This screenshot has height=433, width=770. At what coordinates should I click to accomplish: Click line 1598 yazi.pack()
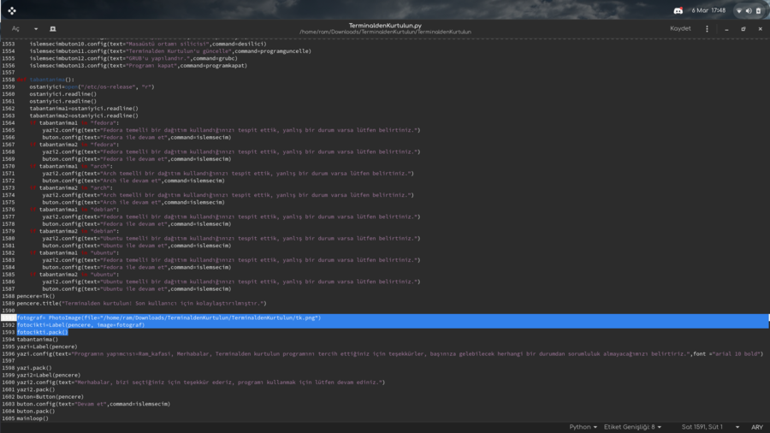click(x=34, y=368)
